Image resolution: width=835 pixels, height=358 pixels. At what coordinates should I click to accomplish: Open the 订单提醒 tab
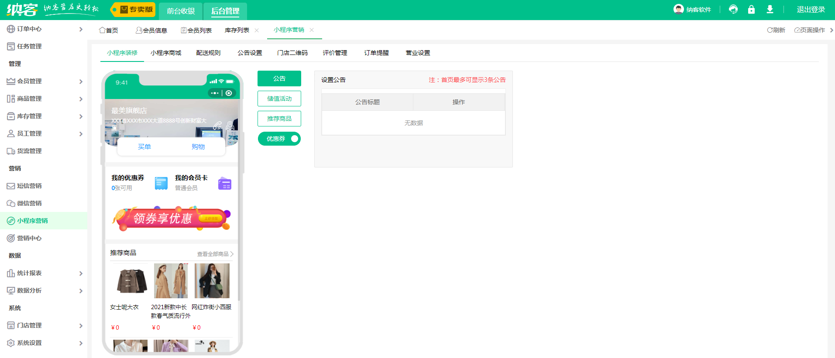pyautogui.click(x=376, y=53)
